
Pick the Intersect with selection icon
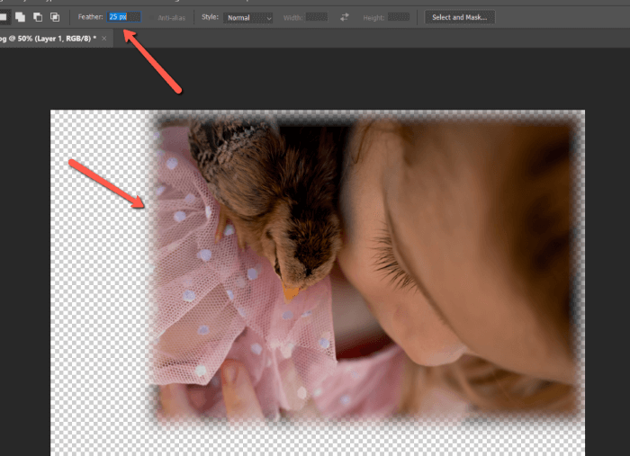55,17
